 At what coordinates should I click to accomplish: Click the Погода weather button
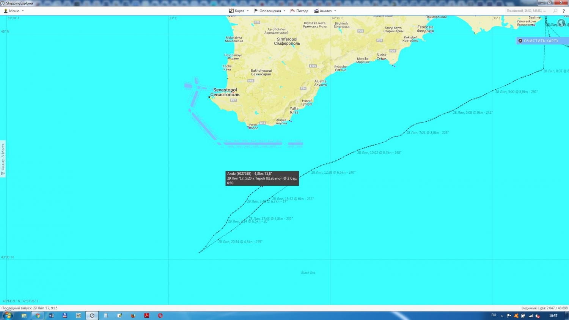(299, 11)
